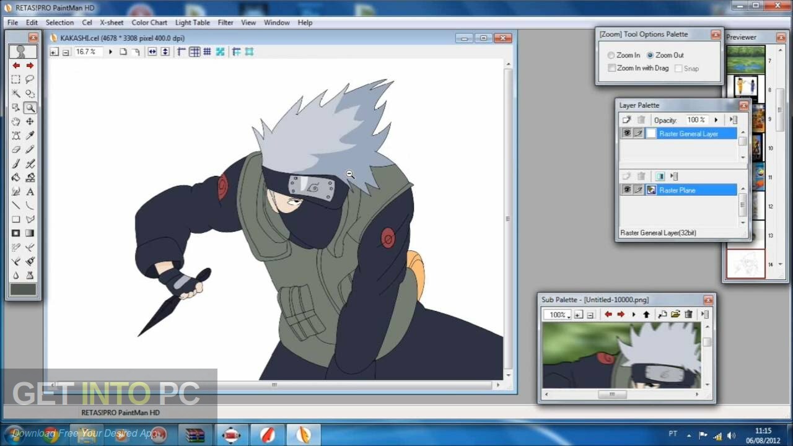Open the Selection menu
This screenshot has width=793, height=446.
[x=59, y=22]
